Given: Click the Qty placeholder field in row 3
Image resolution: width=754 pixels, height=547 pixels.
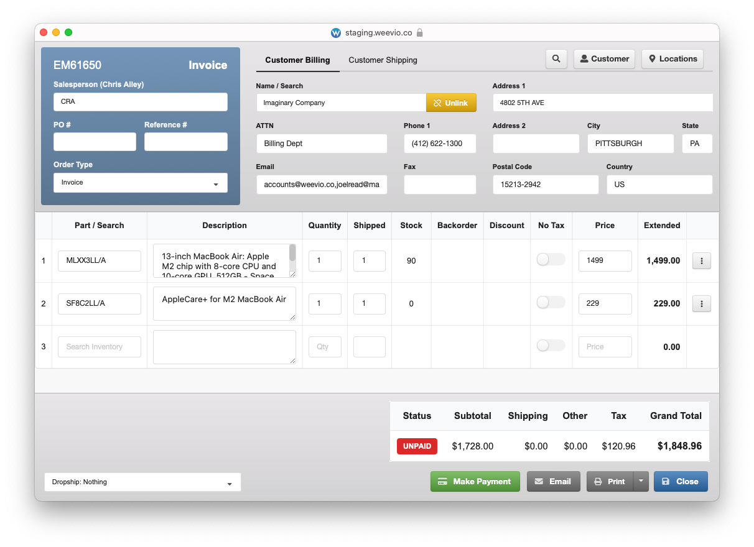Looking at the screenshot, I should [325, 347].
